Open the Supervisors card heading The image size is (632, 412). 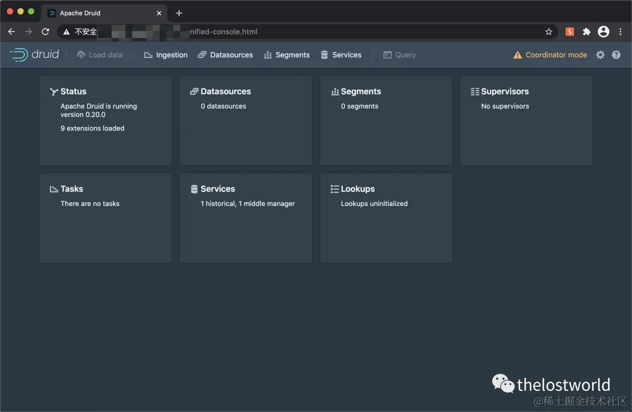pyautogui.click(x=504, y=91)
